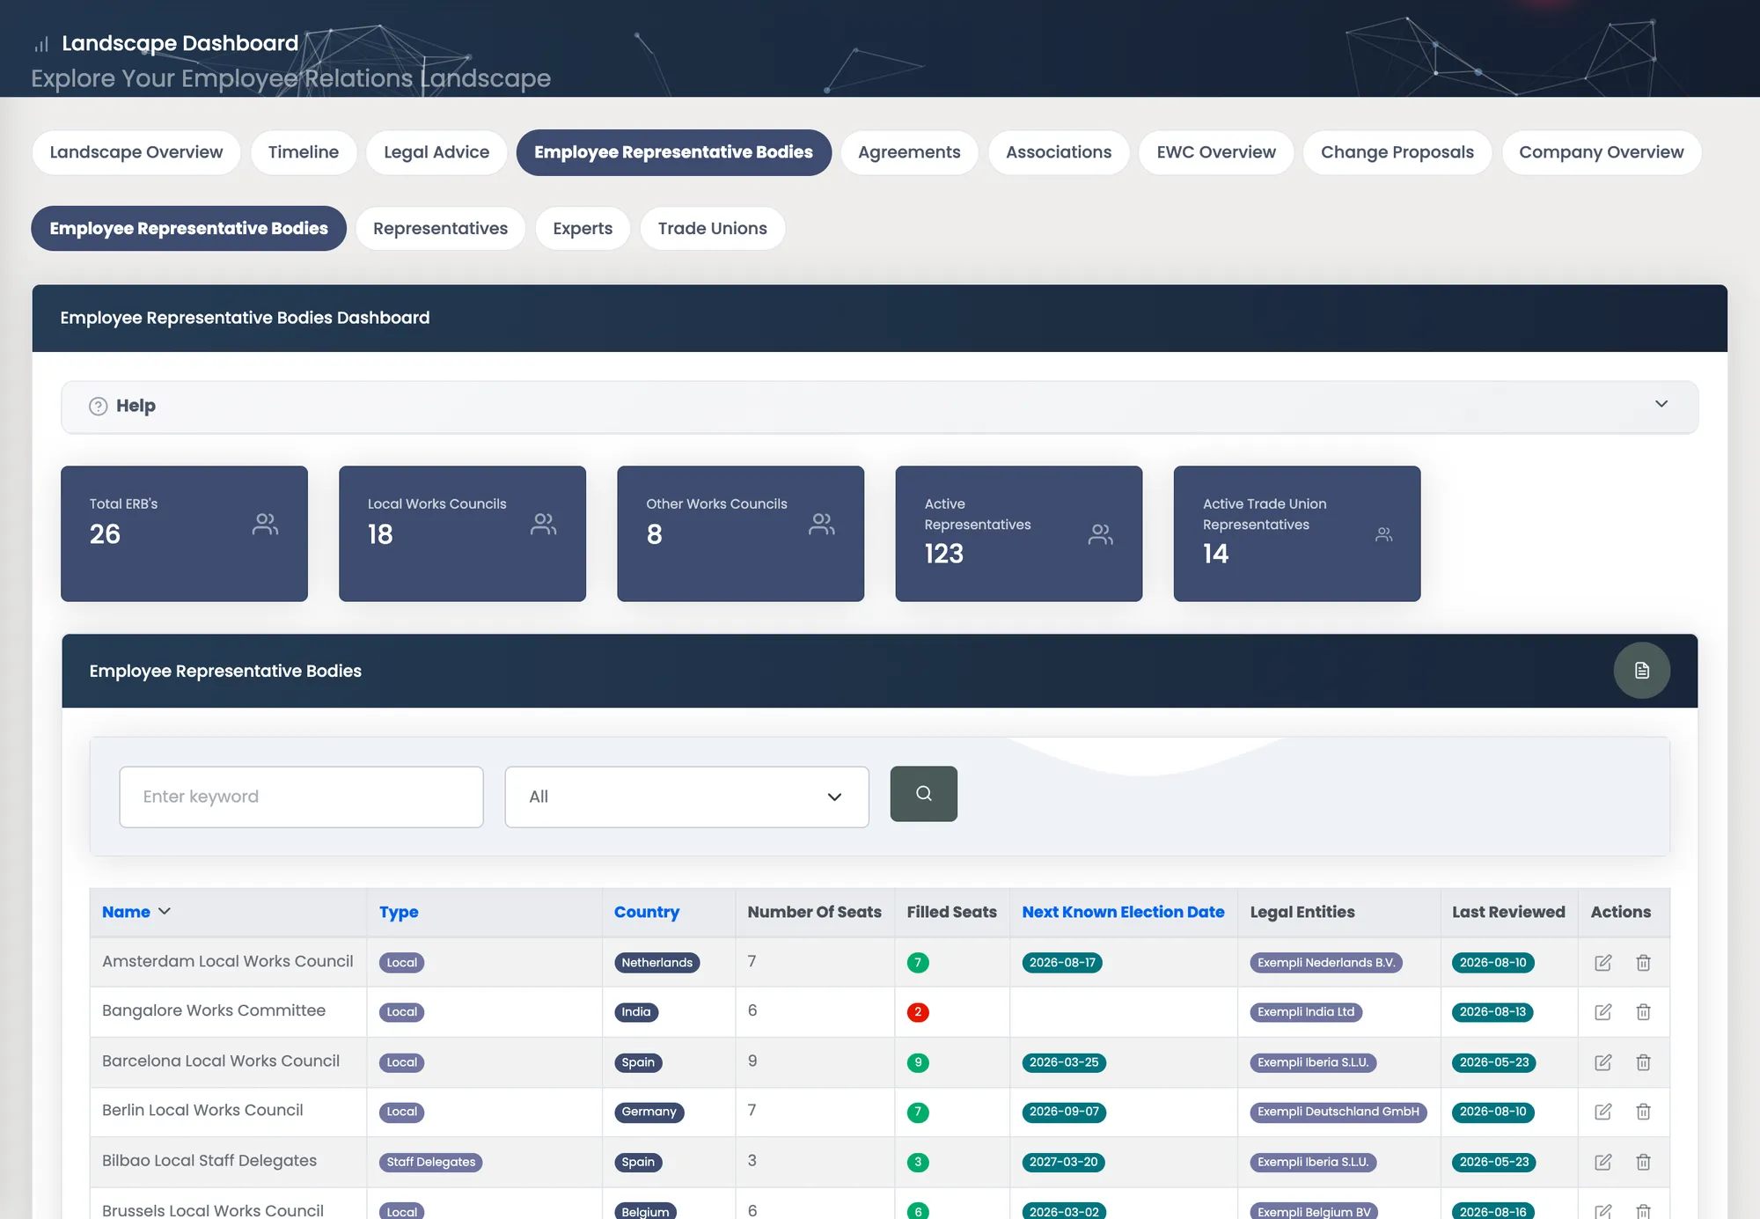Expand the Help section chevron

pyautogui.click(x=1661, y=404)
